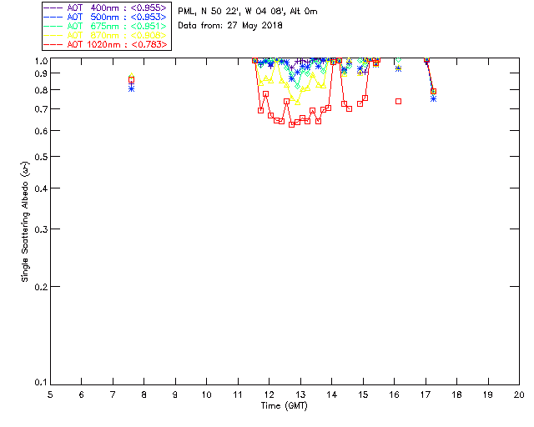Click x-axis tick label '20'
This screenshot has height=427, width=534.
coord(519,394)
